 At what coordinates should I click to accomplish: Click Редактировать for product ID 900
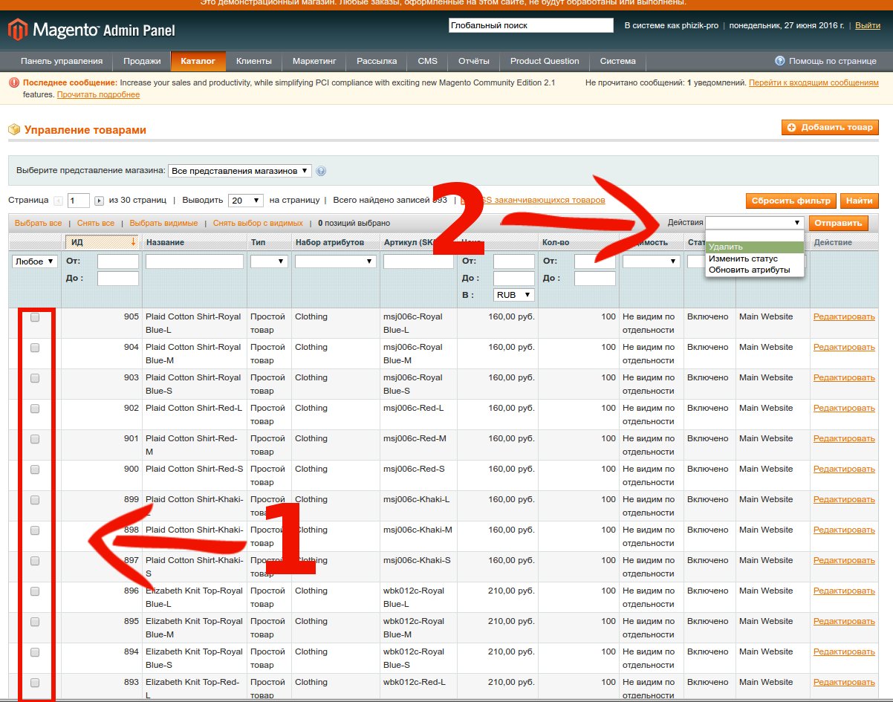click(844, 469)
